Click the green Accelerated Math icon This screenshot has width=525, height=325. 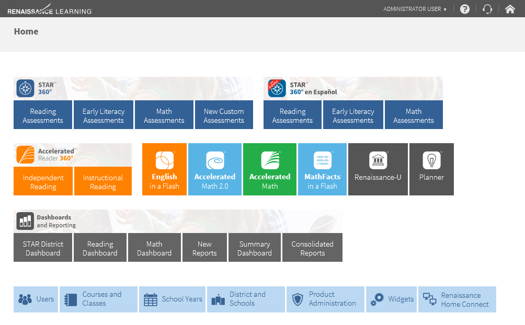click(x=270, y=160)
